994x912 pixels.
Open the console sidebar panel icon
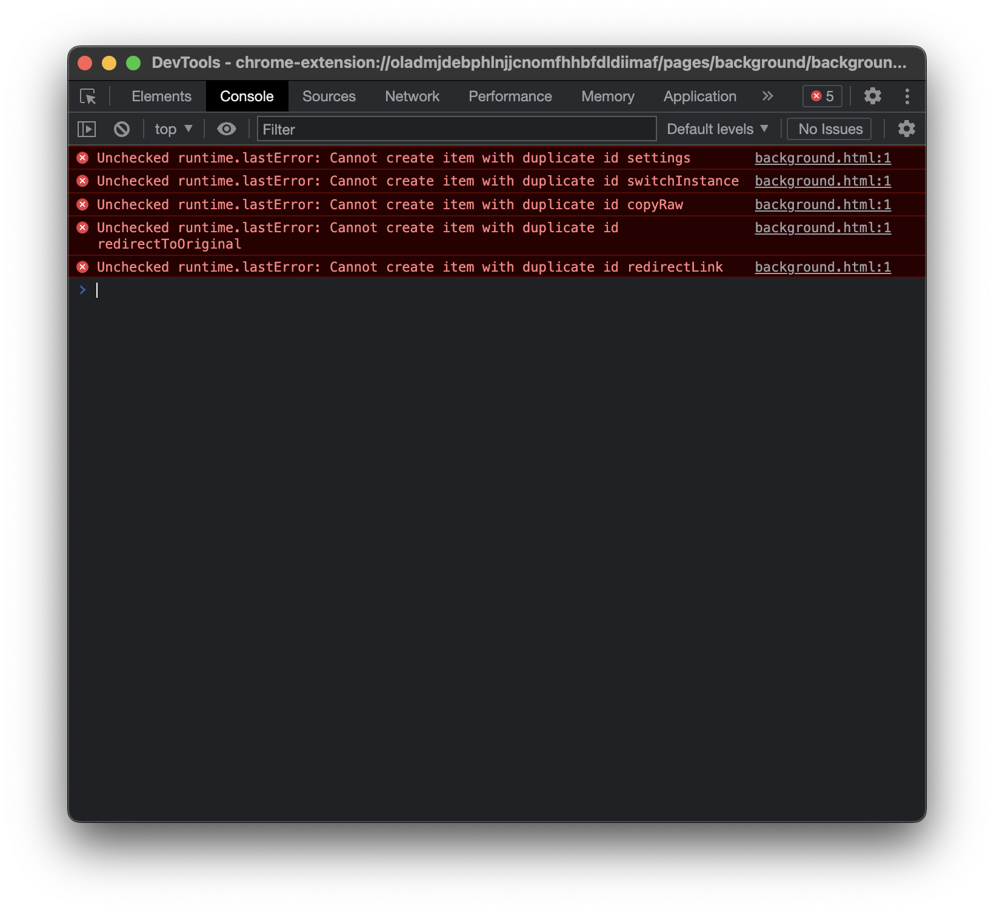[x=88, y=129]
